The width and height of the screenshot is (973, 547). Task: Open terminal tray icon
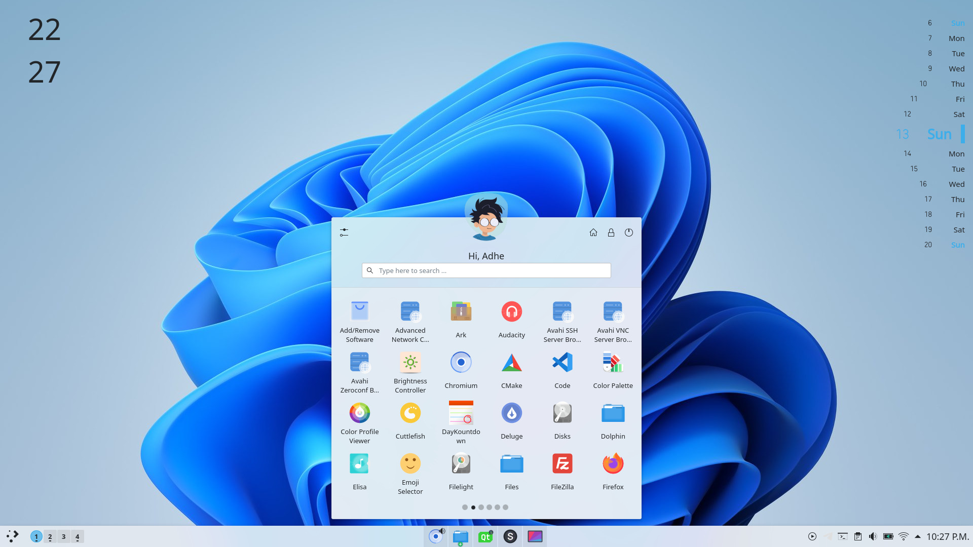point(843,536)
